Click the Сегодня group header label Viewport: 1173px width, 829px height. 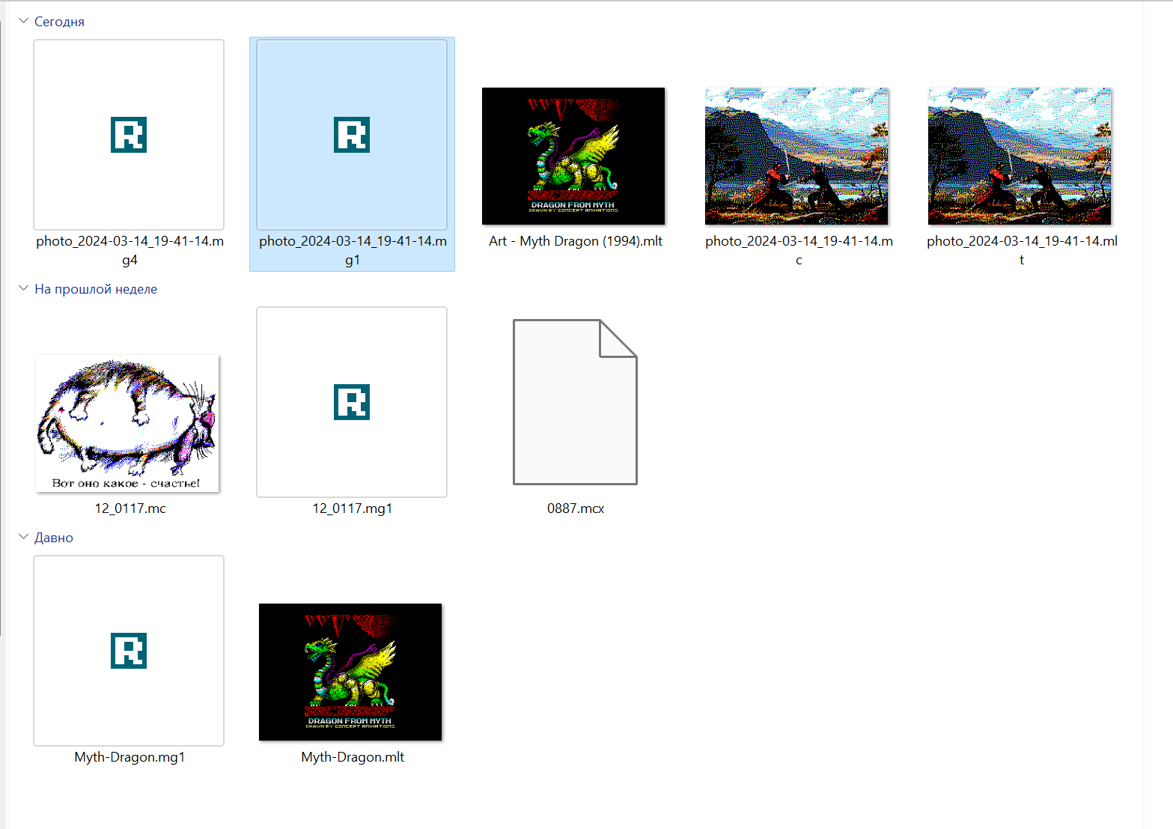coord(59,22)
